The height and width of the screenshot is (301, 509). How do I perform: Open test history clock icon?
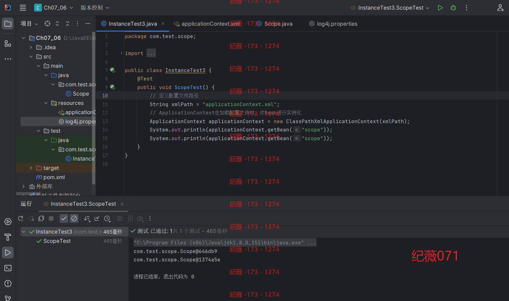107,219
